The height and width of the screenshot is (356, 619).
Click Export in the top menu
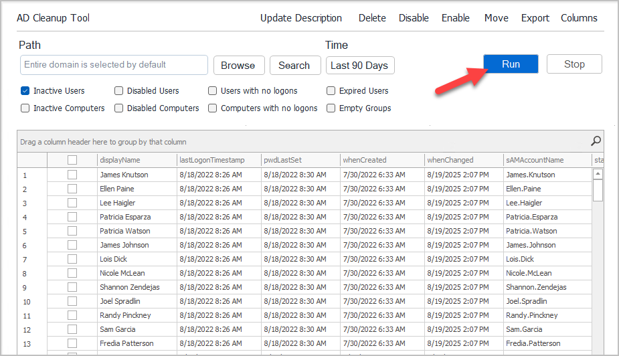coord(535,18)
